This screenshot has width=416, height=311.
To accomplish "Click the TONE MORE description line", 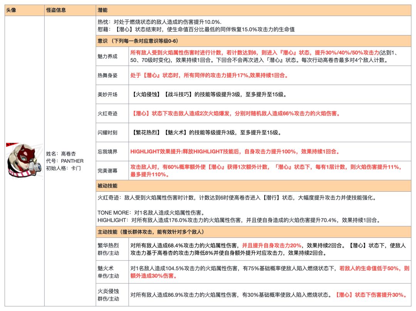I will coord(151,212).
